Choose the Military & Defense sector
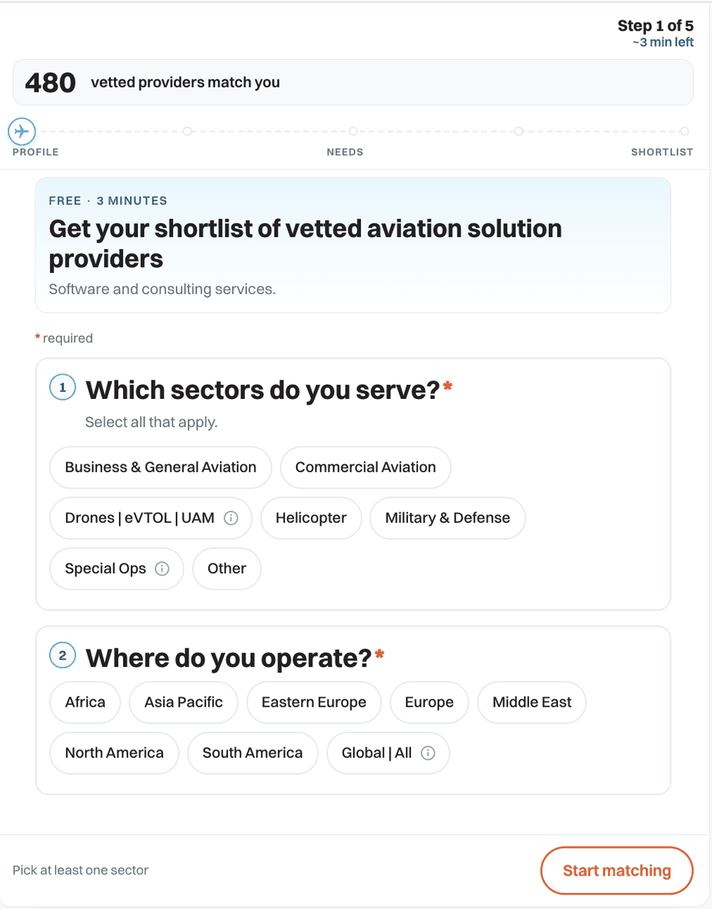The height and width of the screenshot is (909, 712). pyautogui.click(x=448, y=518)
